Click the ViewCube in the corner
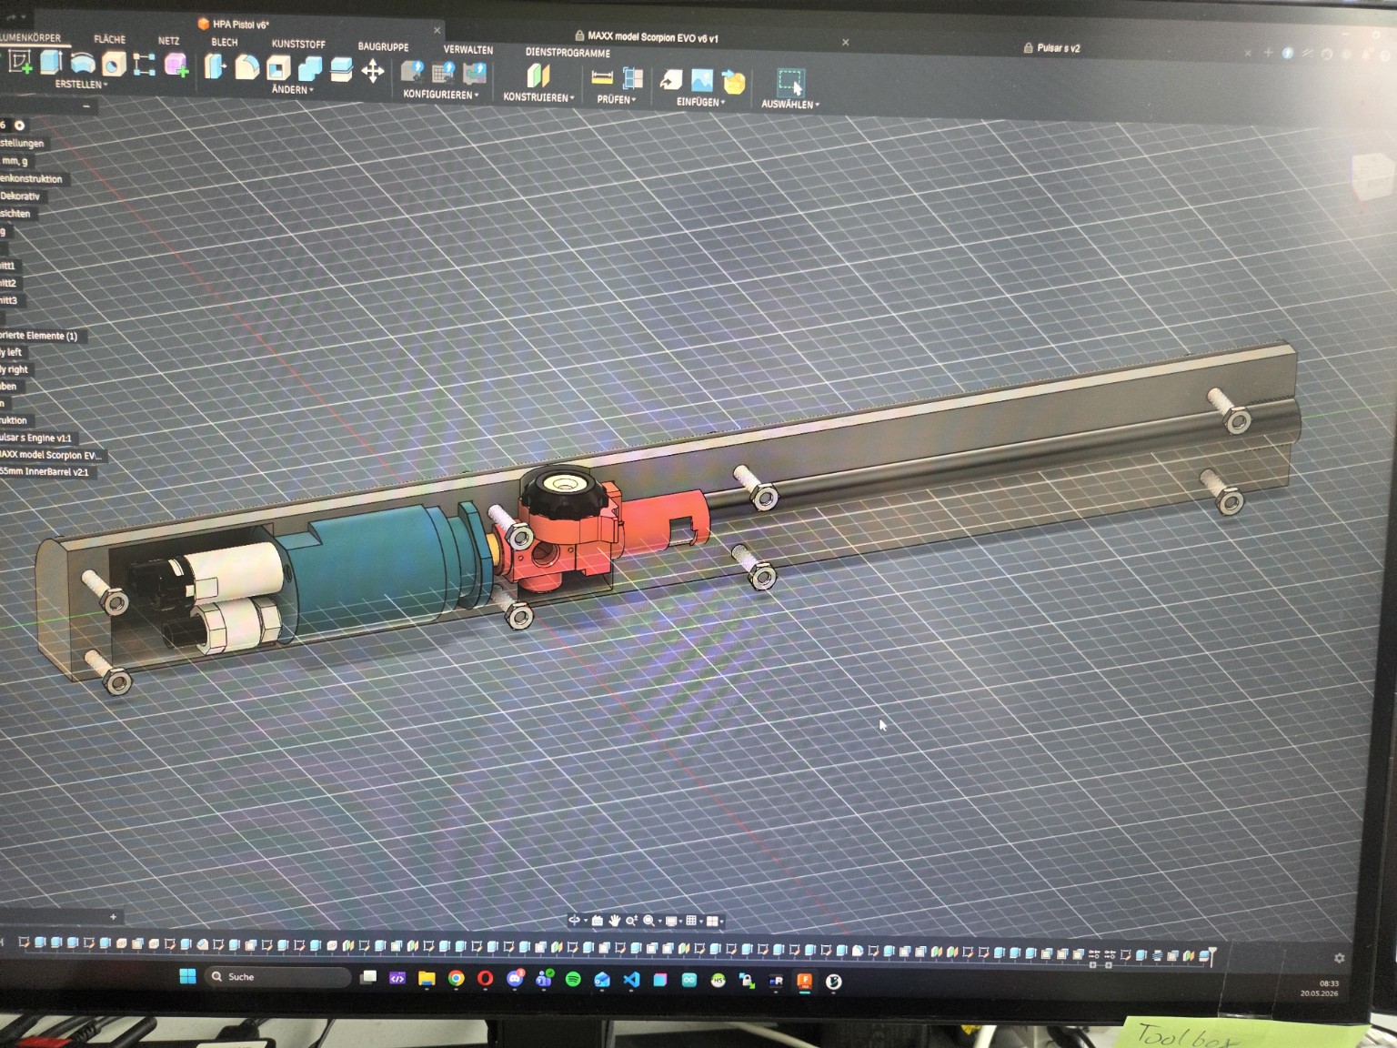 [1372, 176]
